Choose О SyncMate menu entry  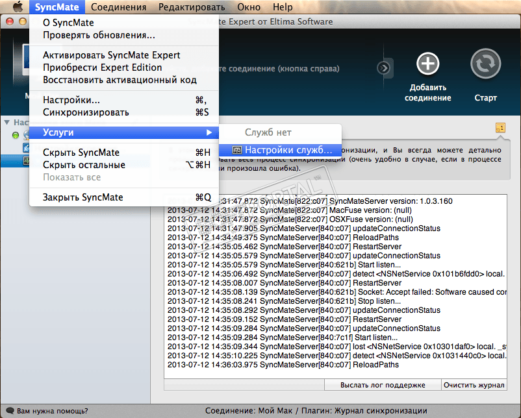124,23
